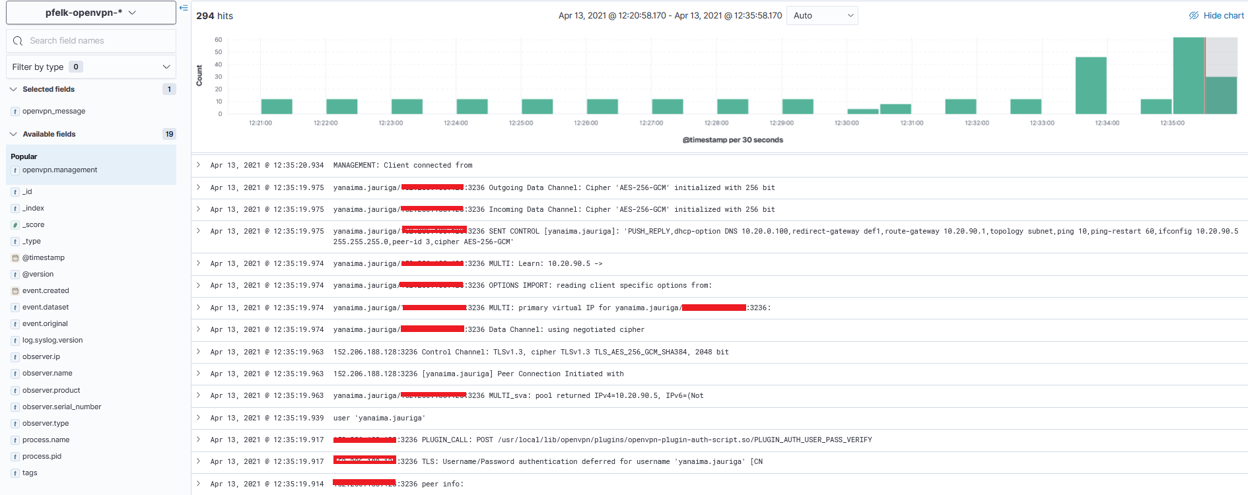Select the process.pid available field
Viewport: 1248px width, 495px height.
(x=42, y=457)
